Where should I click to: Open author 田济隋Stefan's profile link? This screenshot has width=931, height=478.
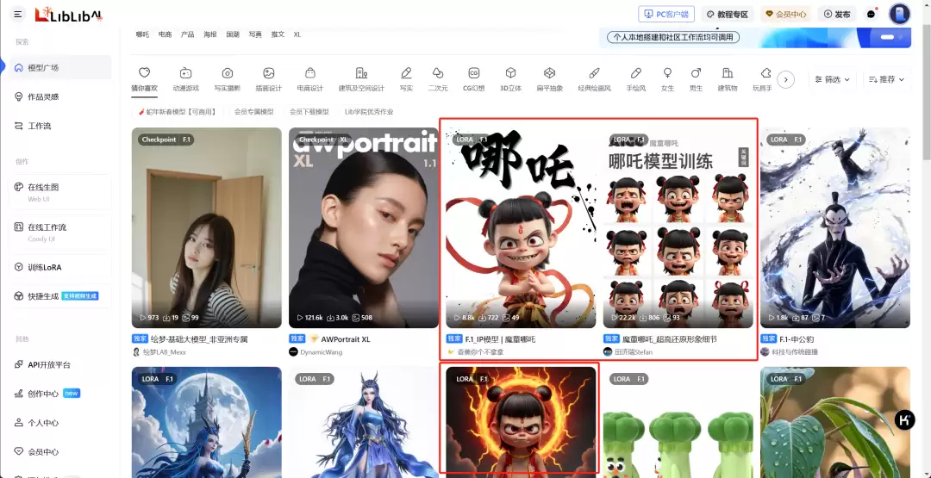[x=628, y=351]
